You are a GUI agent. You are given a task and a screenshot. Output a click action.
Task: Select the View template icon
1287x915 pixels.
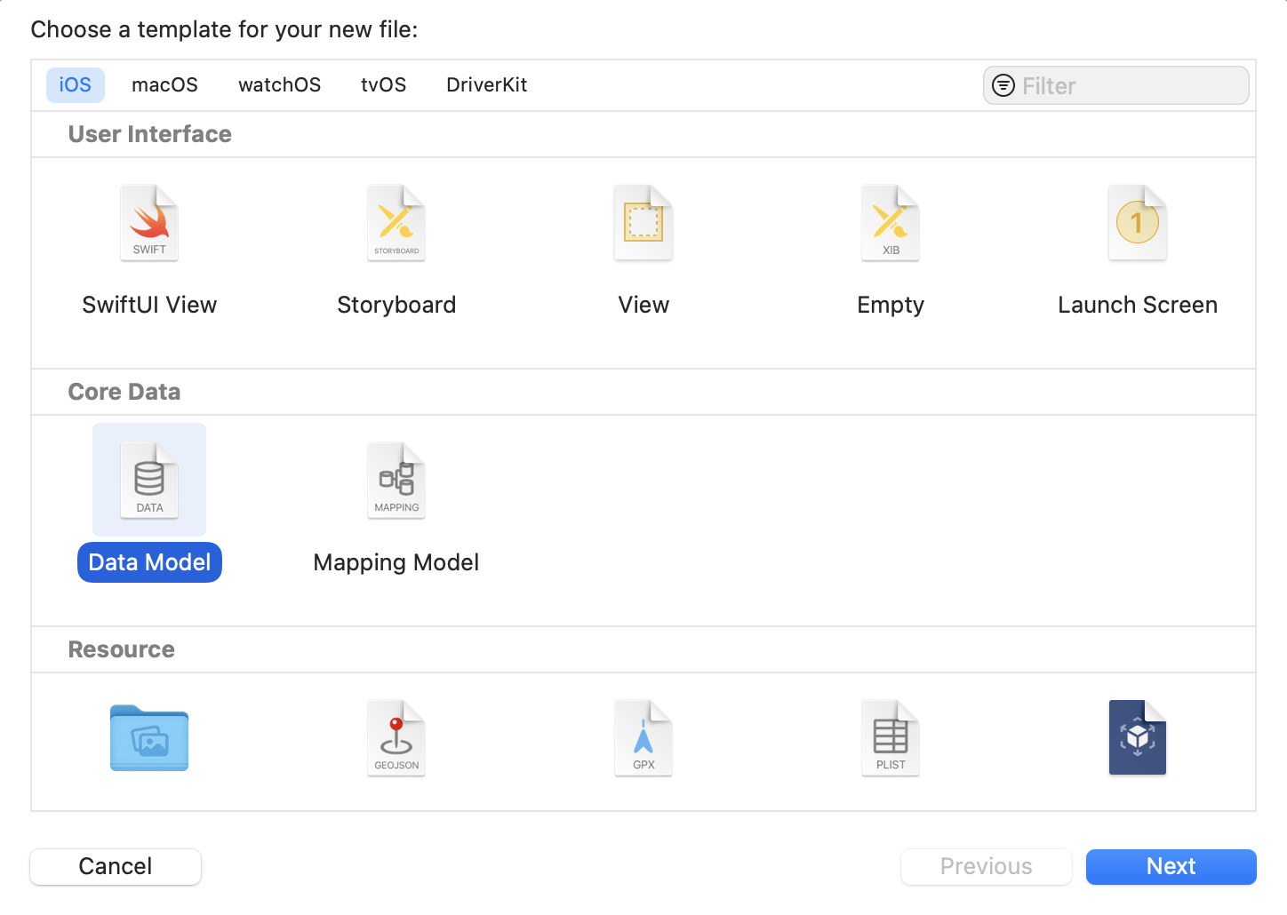pos(643,224)
